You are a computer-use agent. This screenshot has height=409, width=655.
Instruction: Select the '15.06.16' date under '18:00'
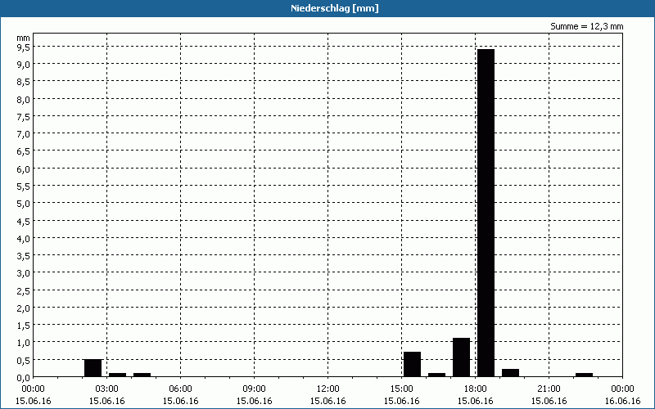tap(476, 401)
